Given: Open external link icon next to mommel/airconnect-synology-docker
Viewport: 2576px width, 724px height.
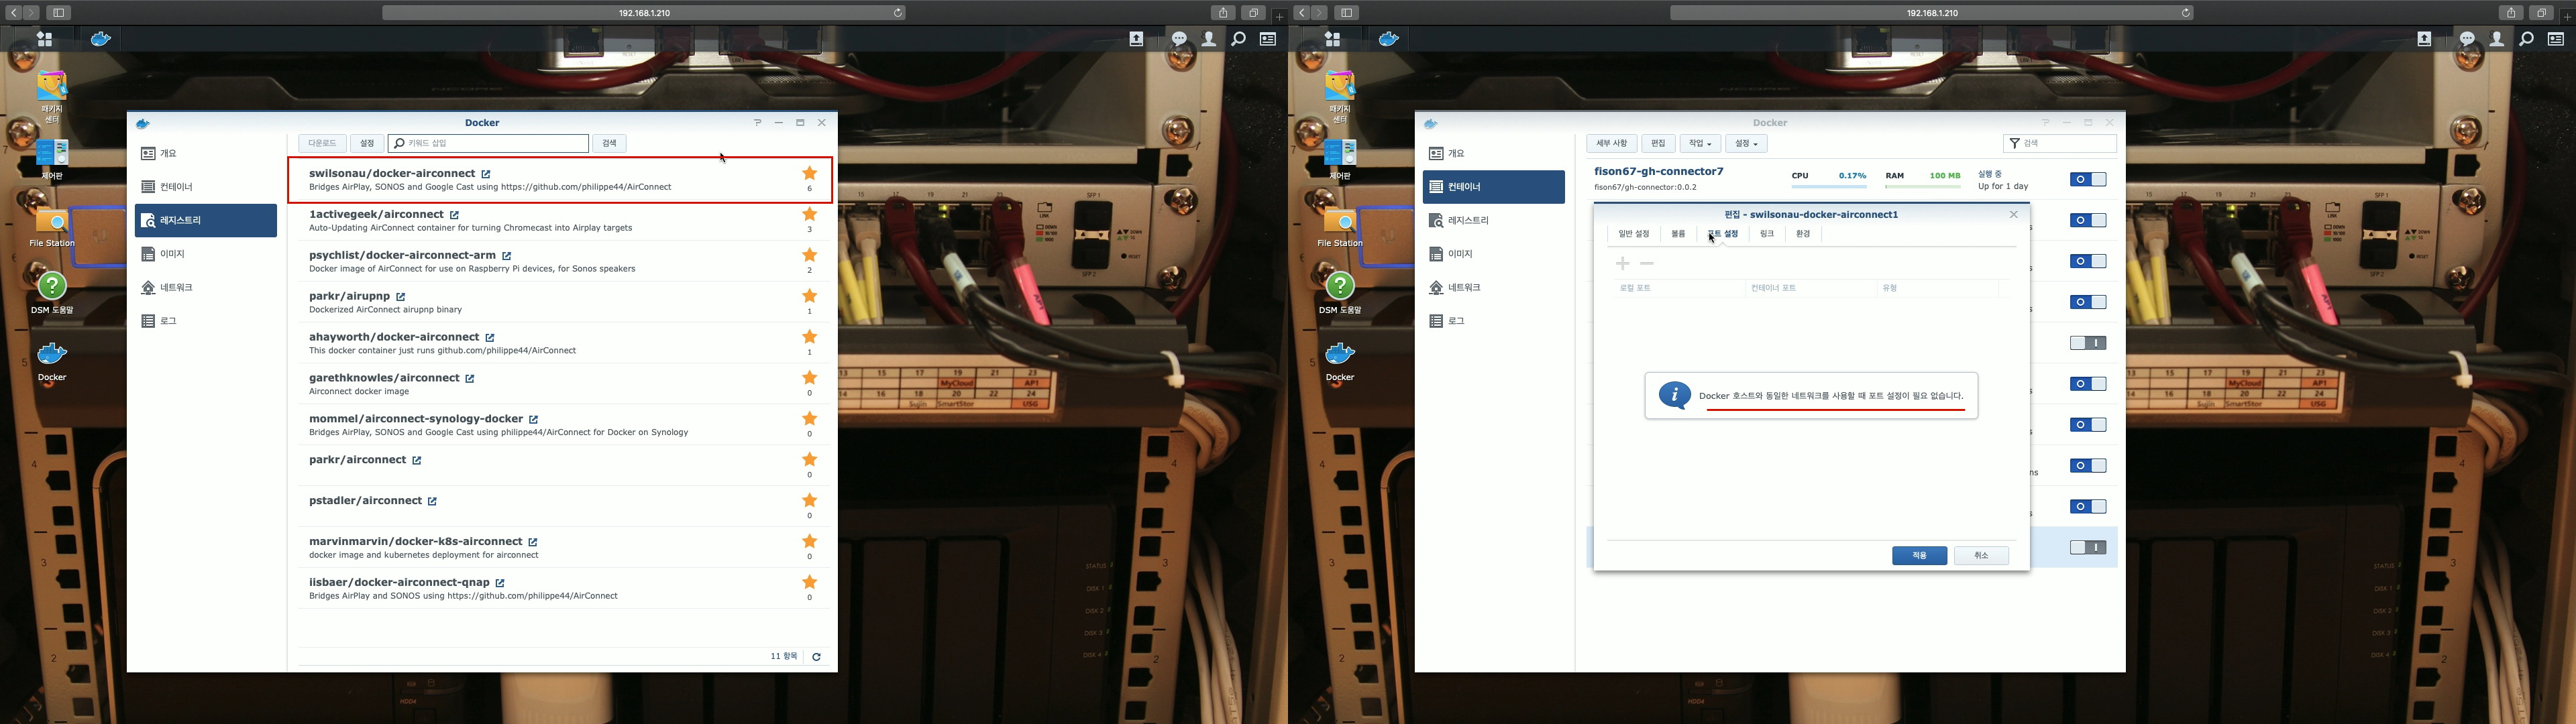Looking at the screenshot, I should (x=533, y=419).
